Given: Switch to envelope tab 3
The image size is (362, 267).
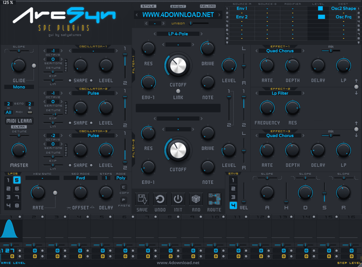Looking at the screenshot, I should [233, 197].
